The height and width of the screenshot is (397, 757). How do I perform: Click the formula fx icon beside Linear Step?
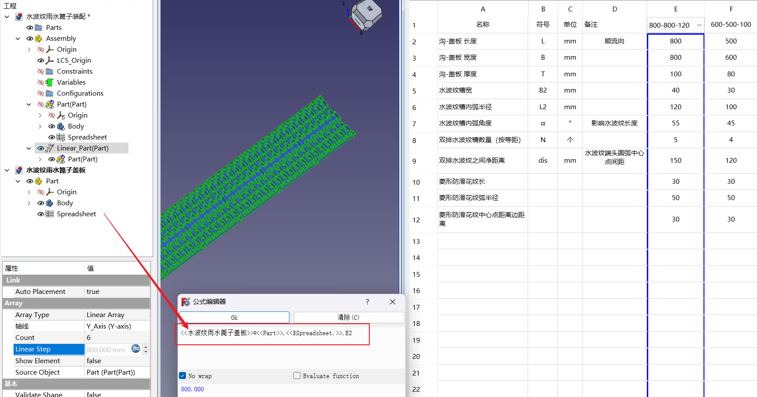pos(136,349)
